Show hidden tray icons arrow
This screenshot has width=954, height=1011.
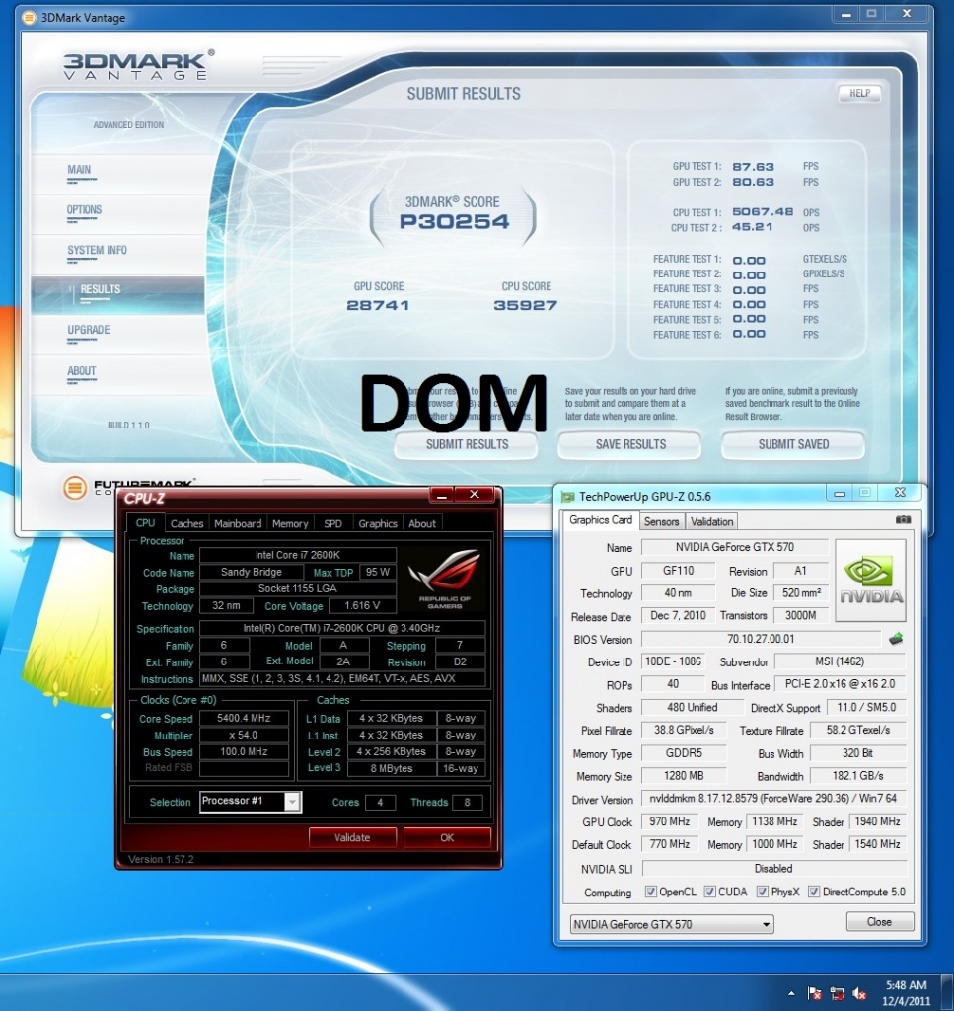(x=791, y=992)
